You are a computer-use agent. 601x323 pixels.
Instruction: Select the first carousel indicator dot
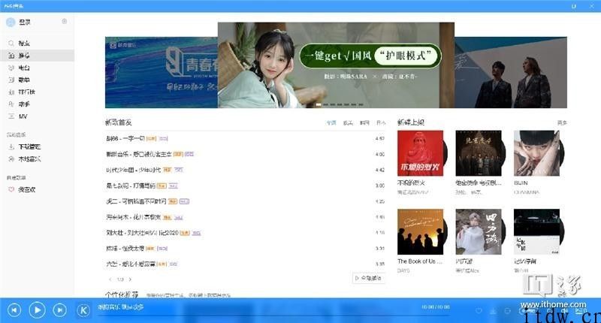pyautogui.click(x=318, y=104)
